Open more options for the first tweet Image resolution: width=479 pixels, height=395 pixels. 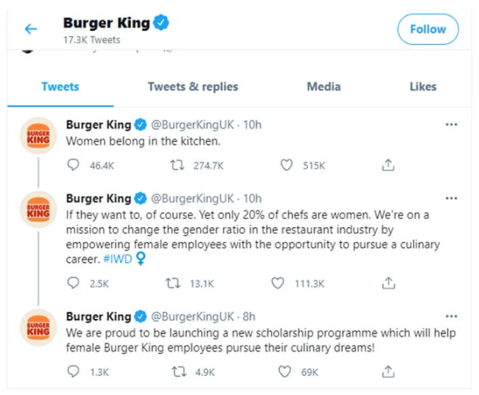point(452,125)
